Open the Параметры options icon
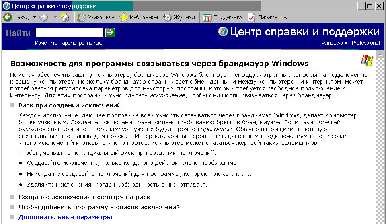Screen dimensions: 386x224 tap(251, 17)
